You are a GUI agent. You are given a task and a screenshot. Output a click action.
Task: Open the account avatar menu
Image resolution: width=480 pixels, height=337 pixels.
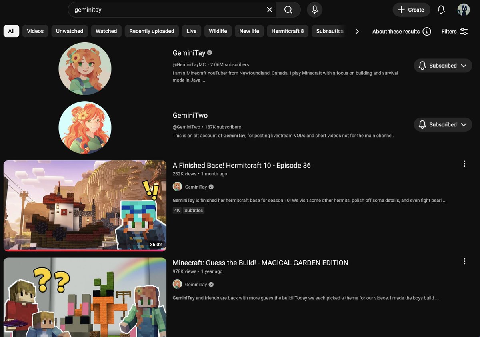464,10
